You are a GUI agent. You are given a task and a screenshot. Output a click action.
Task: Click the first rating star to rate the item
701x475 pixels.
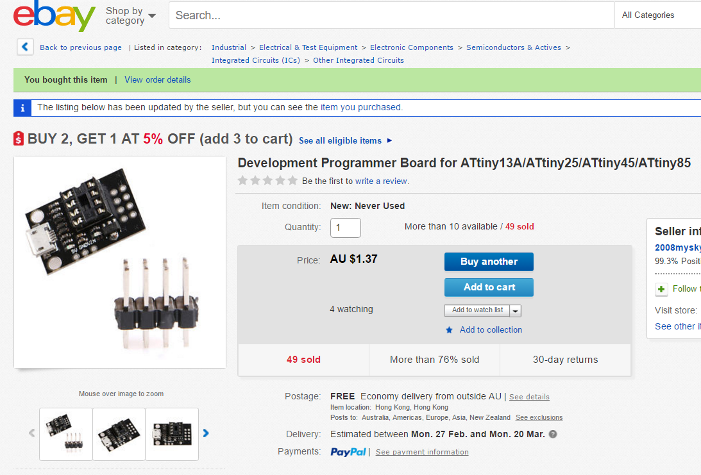(242, 181)
